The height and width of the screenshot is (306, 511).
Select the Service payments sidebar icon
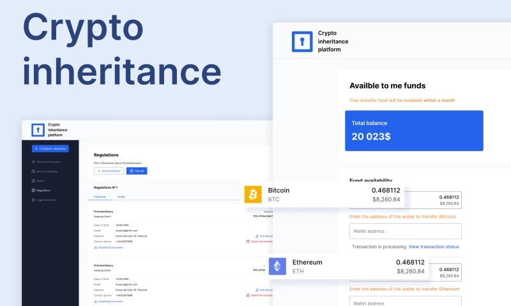click(33, 171)
